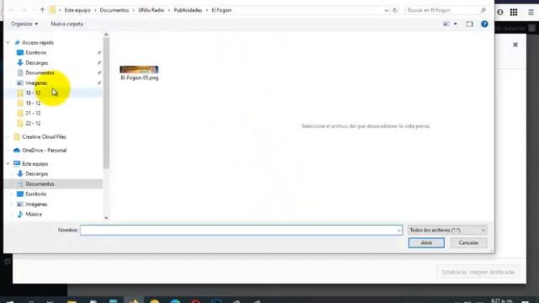The image size is (539, 303).
Task: Click the Abrir button
Action: pyautogui.click(x=426, y=243)
